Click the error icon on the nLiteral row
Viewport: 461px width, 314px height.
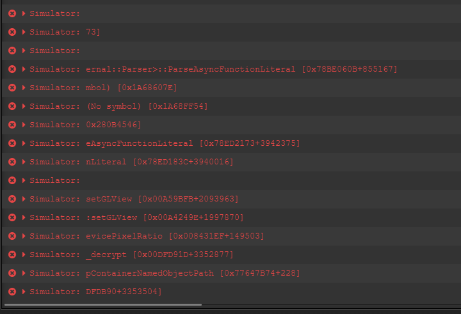[x=12, y=162]
